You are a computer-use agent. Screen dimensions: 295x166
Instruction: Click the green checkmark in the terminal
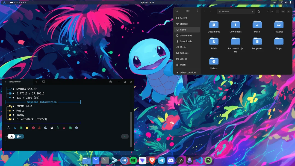tap(125, 137)
